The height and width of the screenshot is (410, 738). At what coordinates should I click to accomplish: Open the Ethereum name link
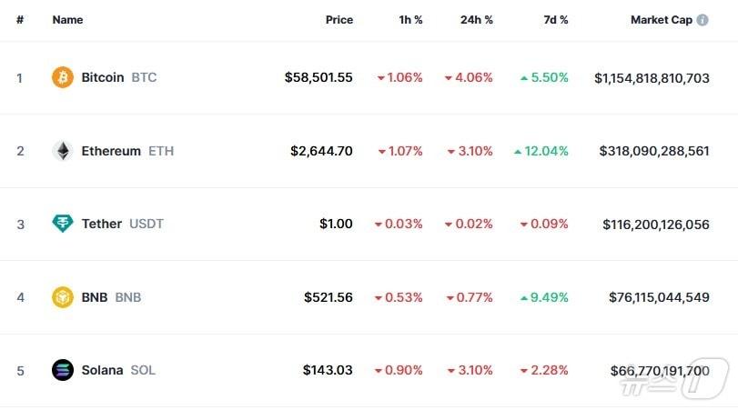tap(111, 151)
